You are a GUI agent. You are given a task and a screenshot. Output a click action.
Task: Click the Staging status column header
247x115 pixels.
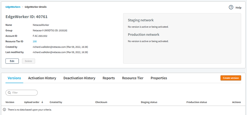click(x=149, y=102)
